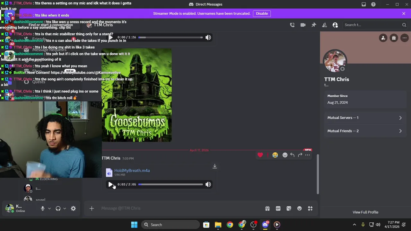The width and height of the screenshot is (411, 231).
Task: Use the chat scrollbar
Action: pyautogui.click(x=318, y=174)
